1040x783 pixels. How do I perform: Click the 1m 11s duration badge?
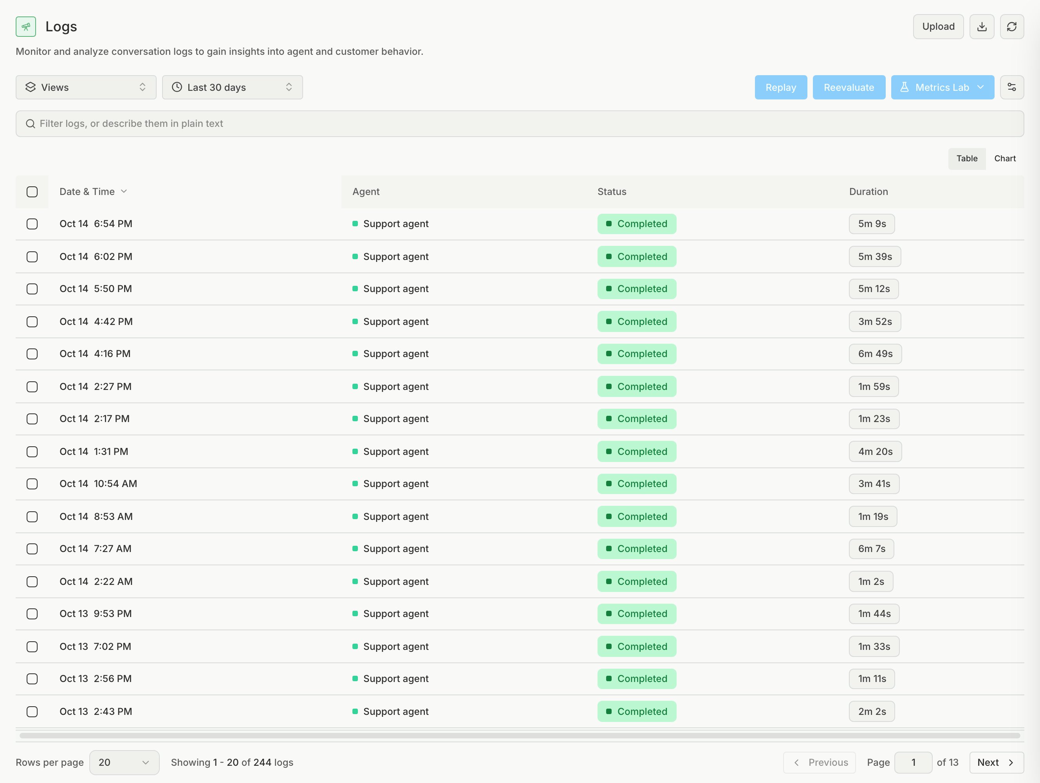(x=872, y=678)
